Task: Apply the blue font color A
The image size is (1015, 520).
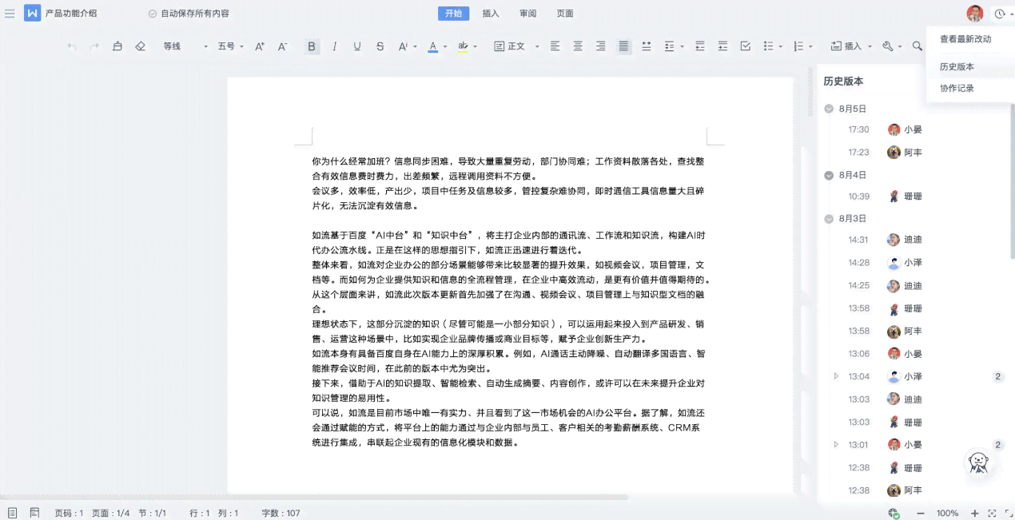Action: [432, 46]
